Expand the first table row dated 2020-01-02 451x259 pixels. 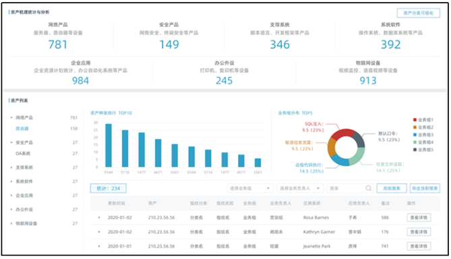99,218
